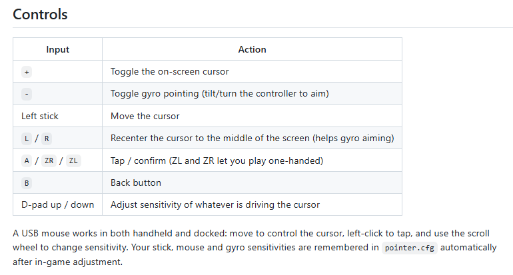Click the D-pad up / down cell

click(x=57, y=204)
